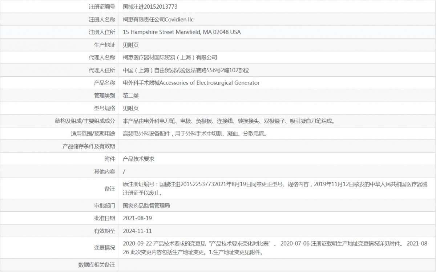
Task: Click expiry date 2024-11-11
Action: (x=137, y=231)
